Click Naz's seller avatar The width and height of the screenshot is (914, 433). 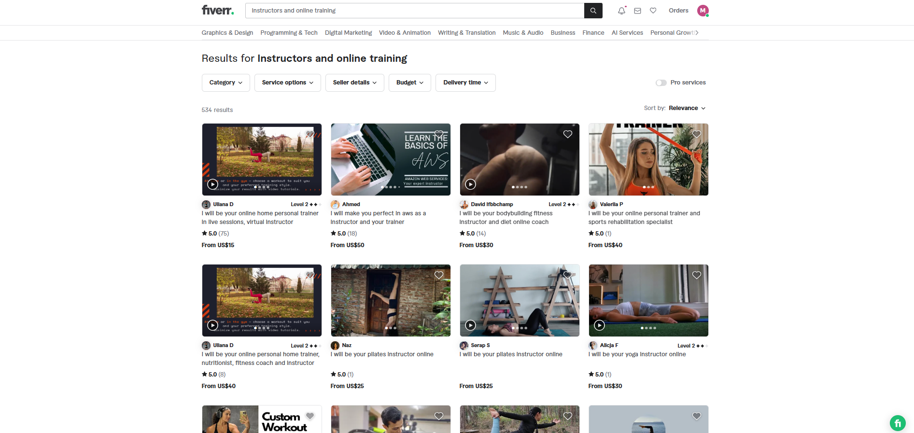pos(335,346)
